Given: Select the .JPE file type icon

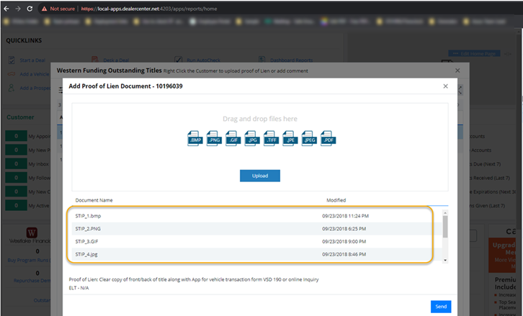Looking at the screenshot, I should [290, 138].
